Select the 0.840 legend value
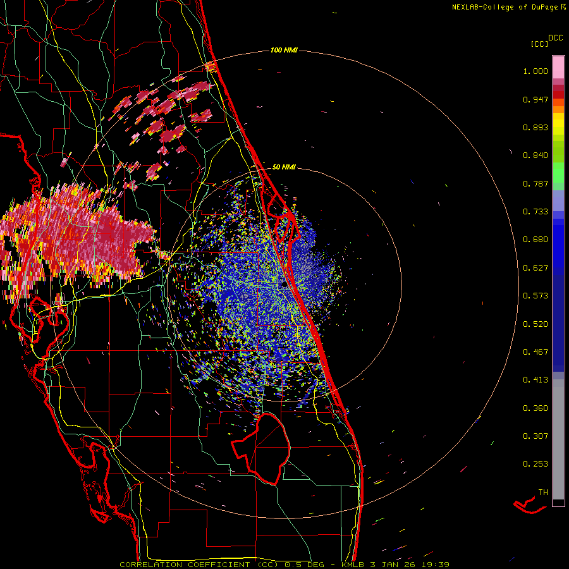The image size is (569, 569). 535,156
